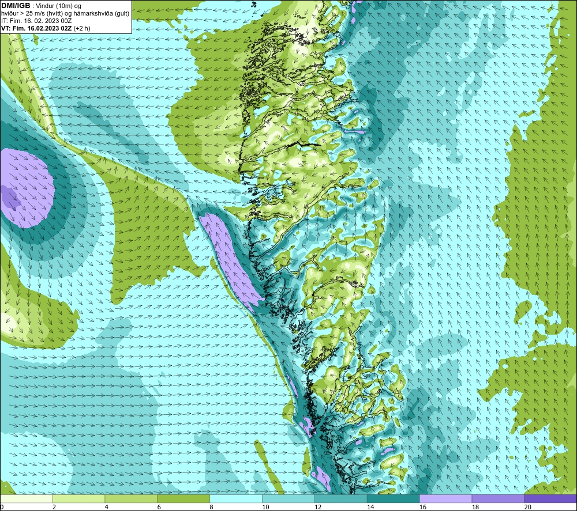Viewport: 577px width, 511px height.
Task: Click the "Vindur (10m) og" title text
Action: pos(59,6)
